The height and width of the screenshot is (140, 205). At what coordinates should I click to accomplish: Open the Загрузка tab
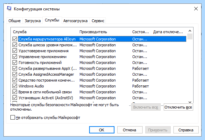click(x=33, y=21)
